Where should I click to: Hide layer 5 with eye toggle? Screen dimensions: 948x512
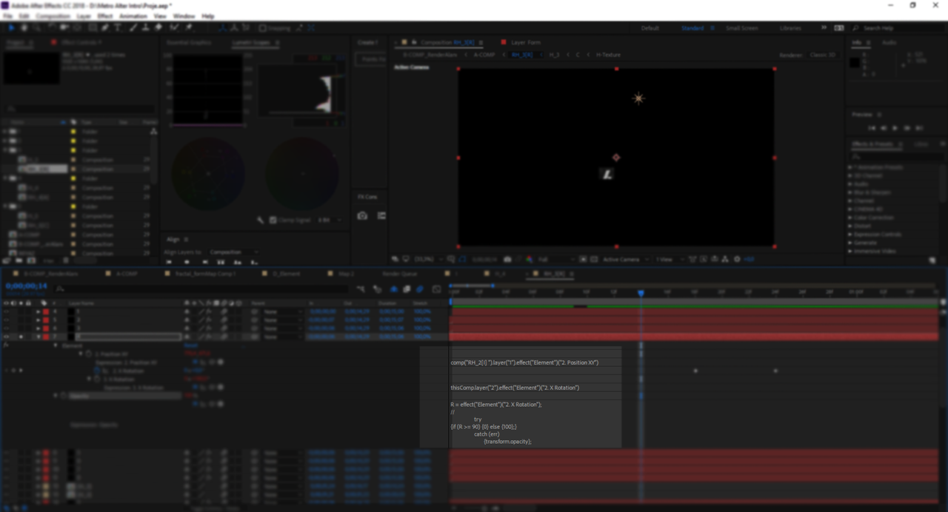[7, 320]
